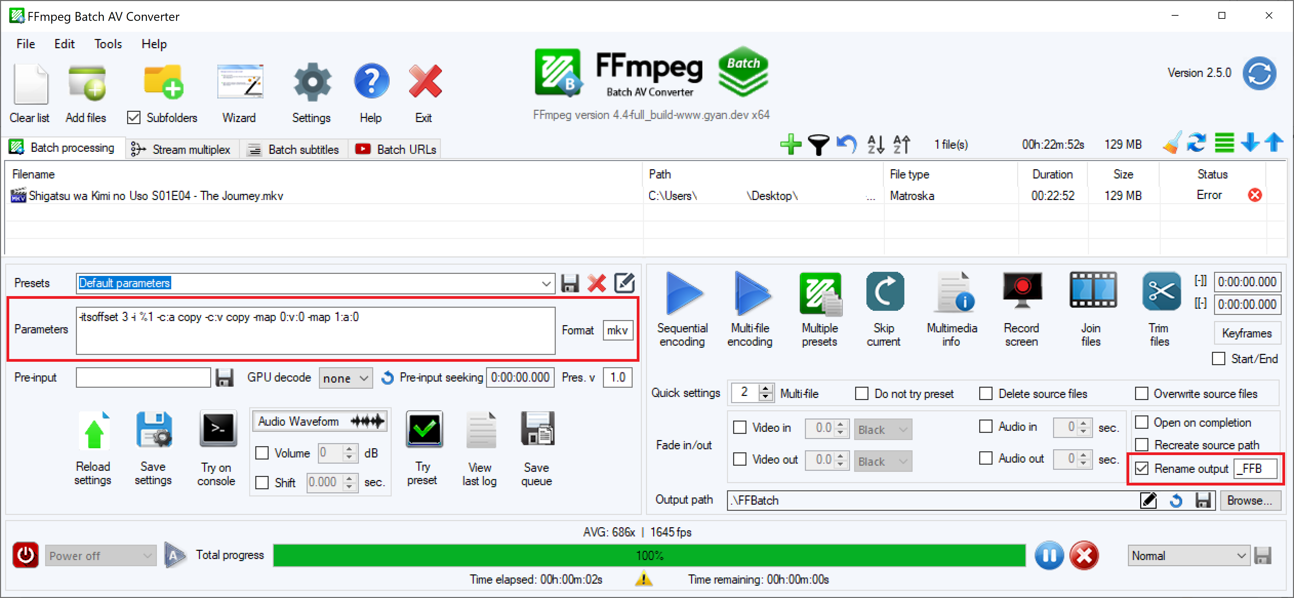The height and width of the screenshot is (598, 1294).
Task: Click the broom clean list icon
Action: click(x=1172, y=143)
